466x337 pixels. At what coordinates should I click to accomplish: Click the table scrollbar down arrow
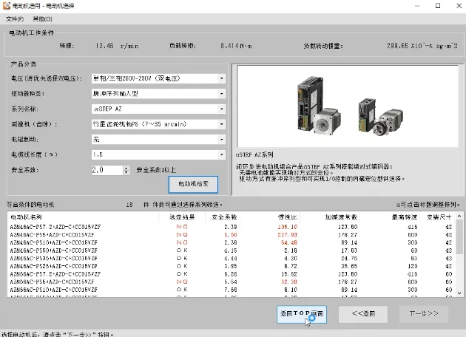click(459, 293)
